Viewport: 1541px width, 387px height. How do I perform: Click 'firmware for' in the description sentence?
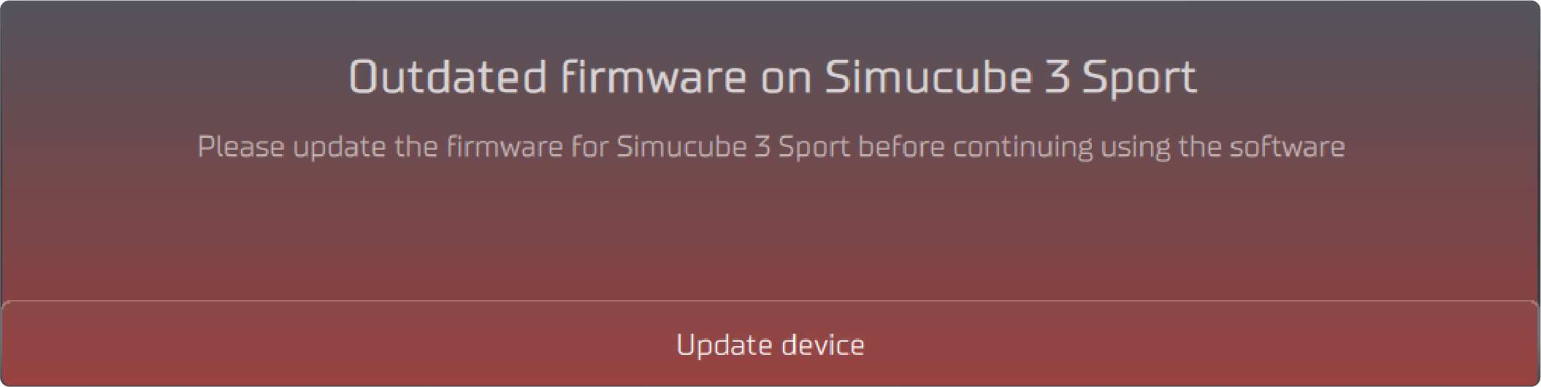527,146
